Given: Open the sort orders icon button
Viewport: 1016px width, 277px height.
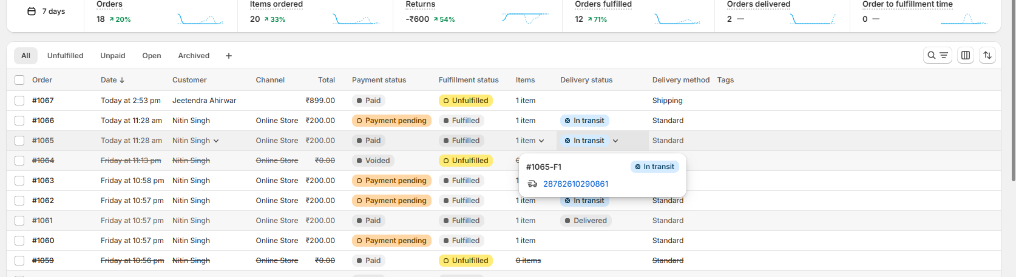Looking at the screenshot, I should [x=987, y=55].
